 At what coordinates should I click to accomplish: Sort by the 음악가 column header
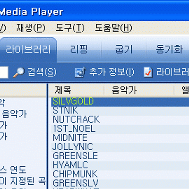click(139, 90)
